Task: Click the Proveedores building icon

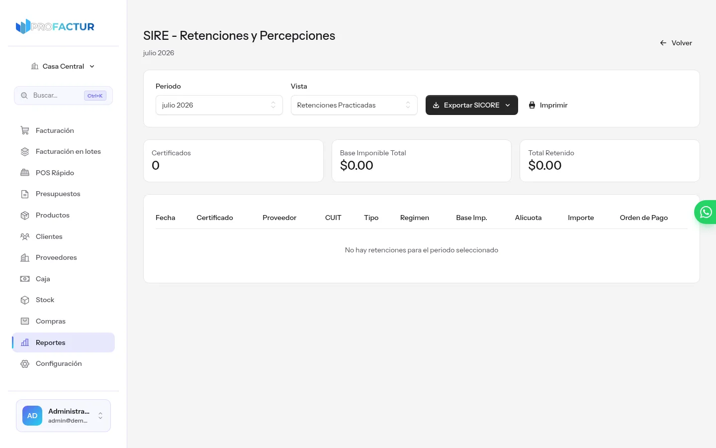Action: pos(25,258)
